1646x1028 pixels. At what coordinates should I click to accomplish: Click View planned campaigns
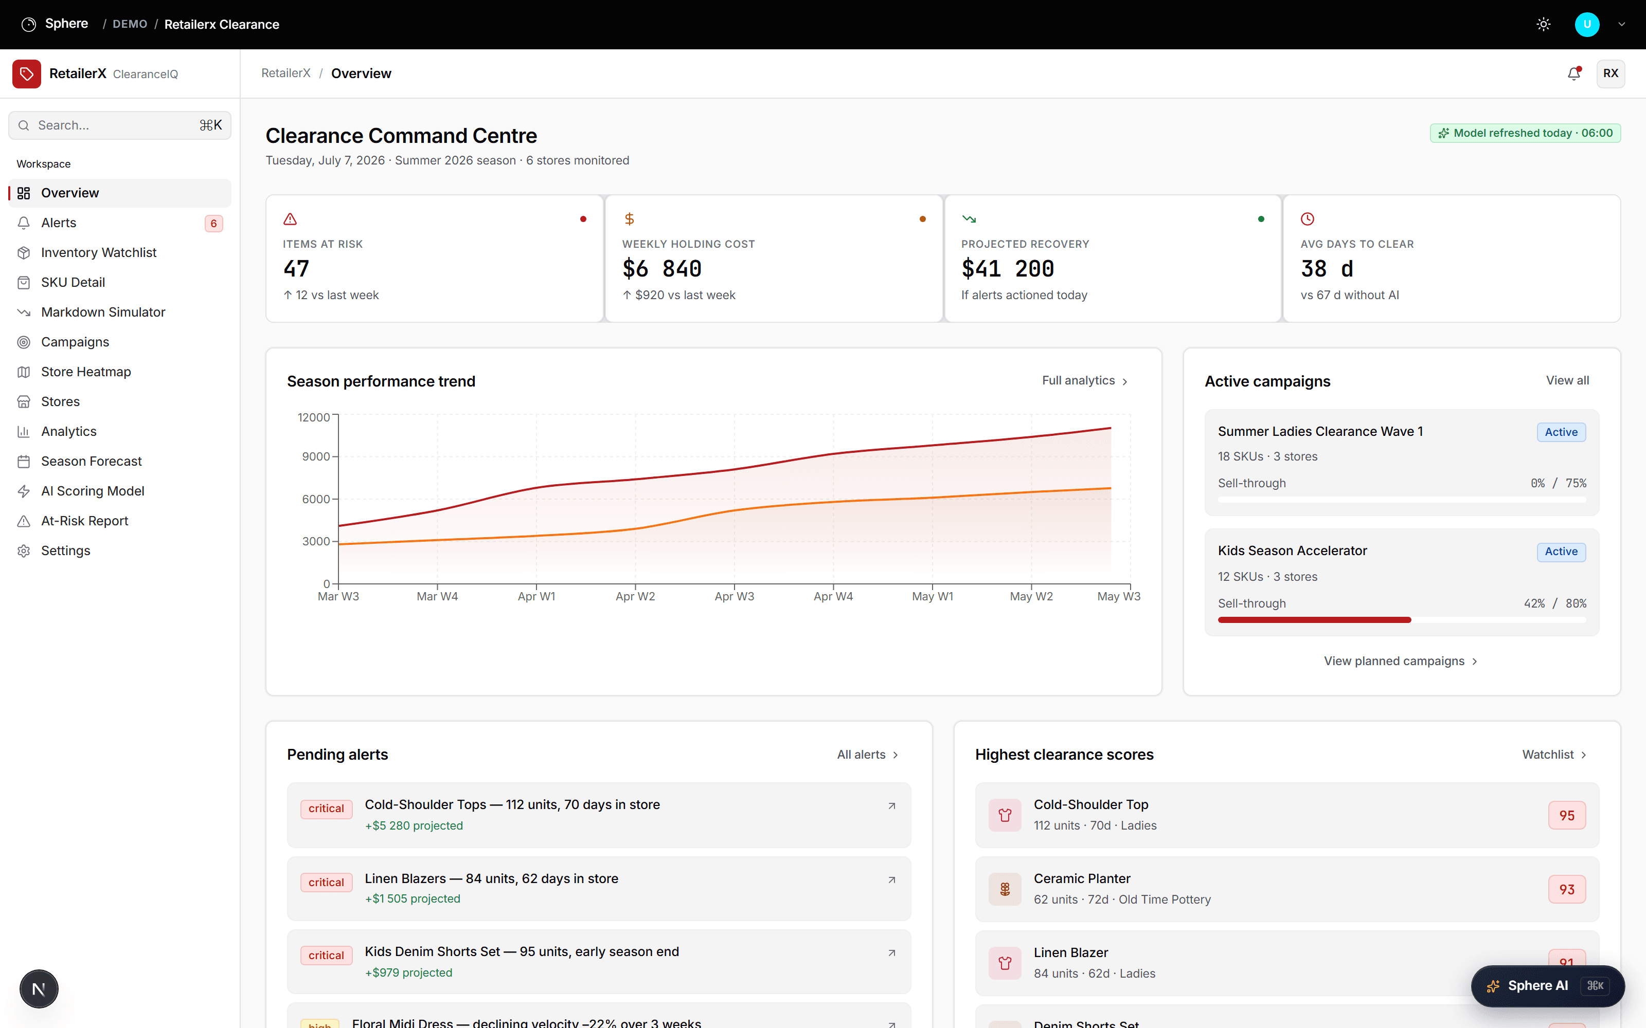coord(1401,661)
